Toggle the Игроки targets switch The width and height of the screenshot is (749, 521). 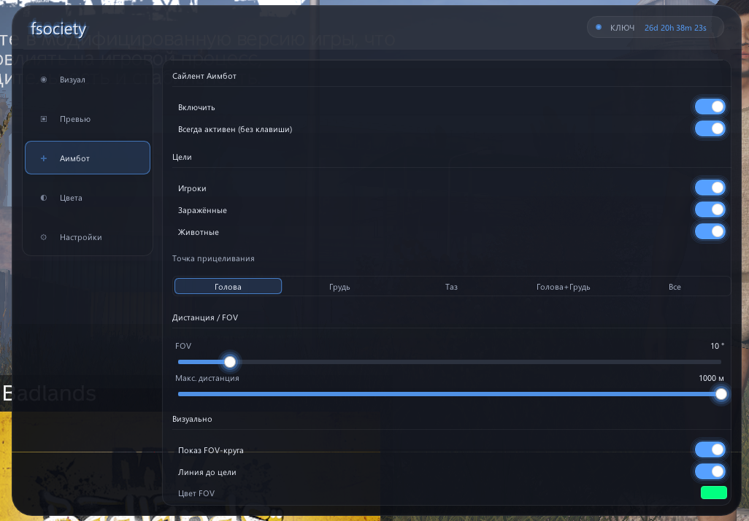click(710, 188)
